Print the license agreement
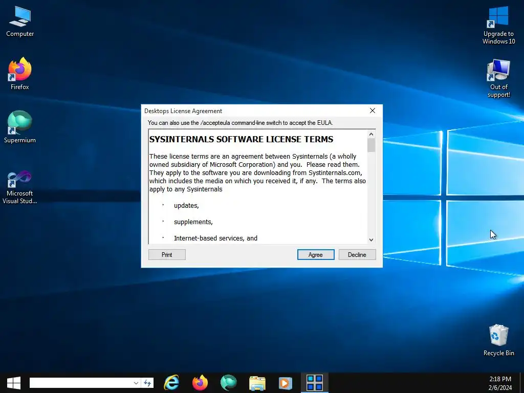524x393 pixels. click(167, 255)
